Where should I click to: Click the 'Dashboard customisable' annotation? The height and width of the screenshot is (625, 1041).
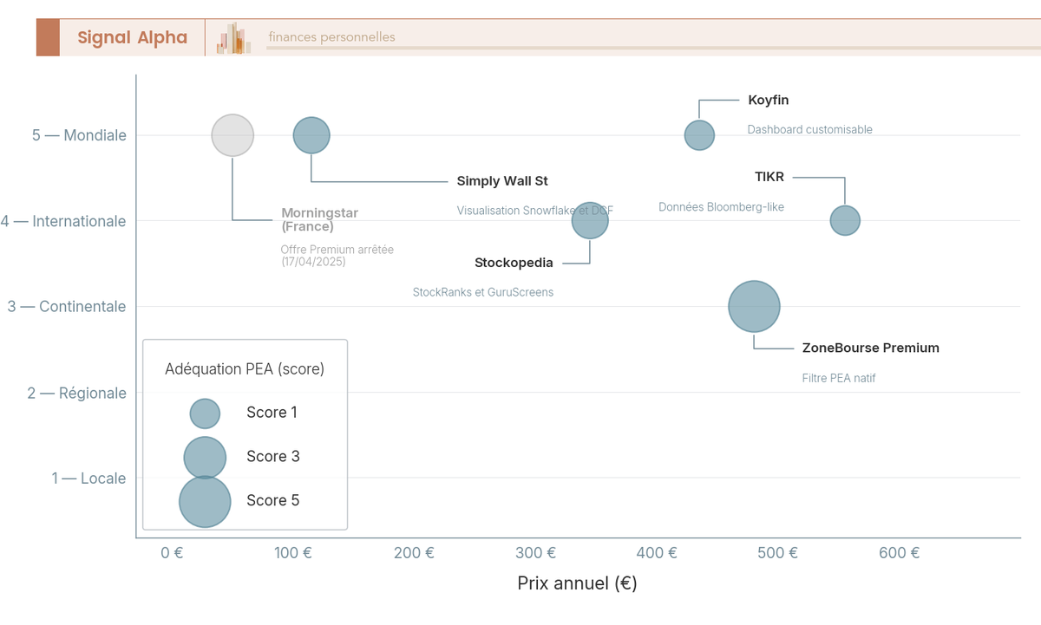[x=810, y=130]
